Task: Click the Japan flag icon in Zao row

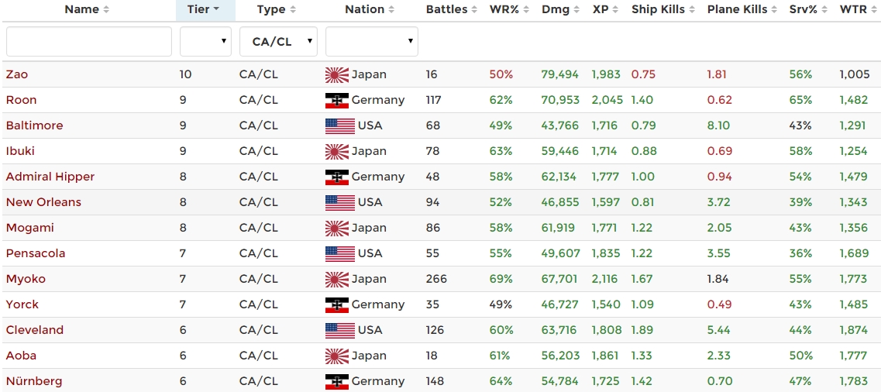Action: pos(337,74)
